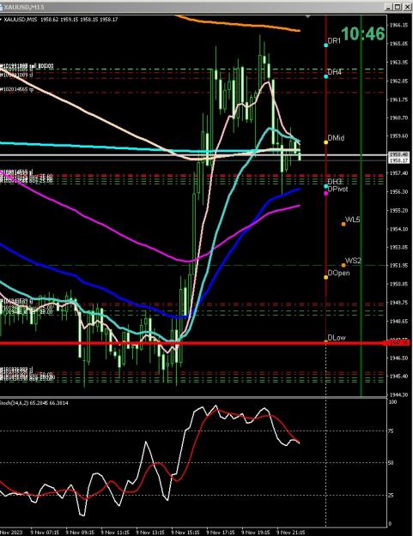Click the '#101991088 sell' order label
Image resolution: width=413 pixels, height=536 pixels.
coord(27,66)
